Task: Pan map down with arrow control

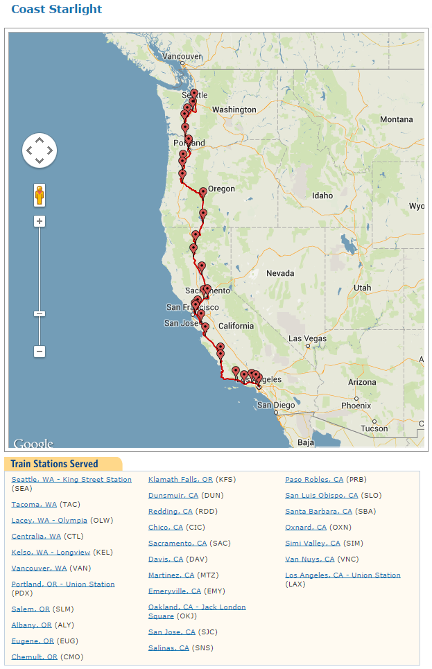Action: [40, 161]
